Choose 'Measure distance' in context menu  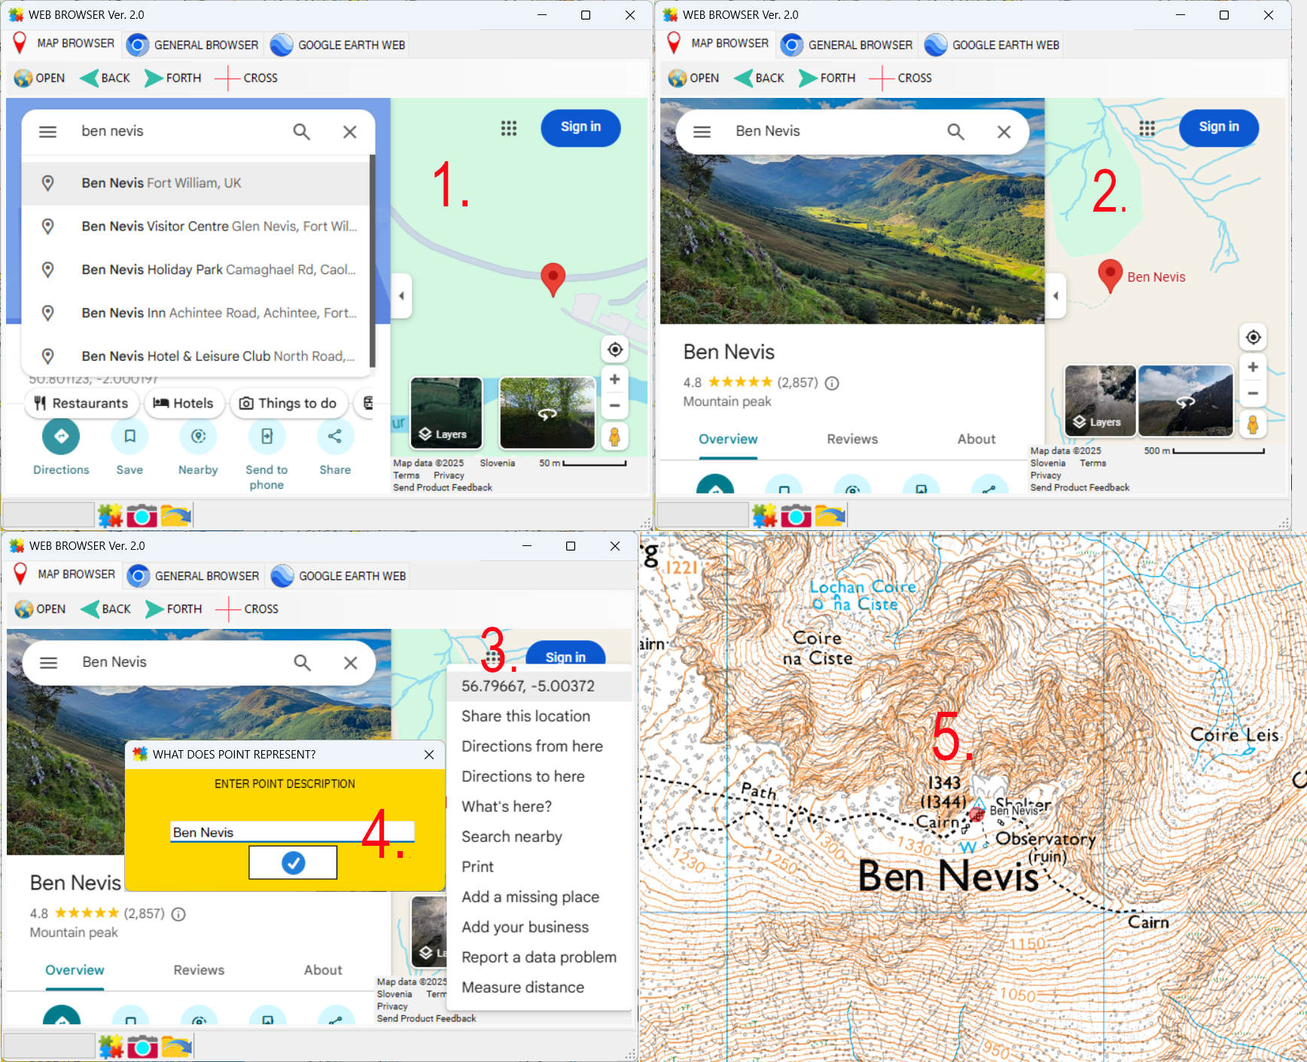[x=539, y=987]
